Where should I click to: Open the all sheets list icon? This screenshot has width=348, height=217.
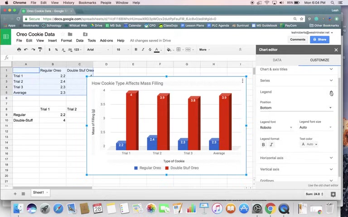click(x=23, y=194)
